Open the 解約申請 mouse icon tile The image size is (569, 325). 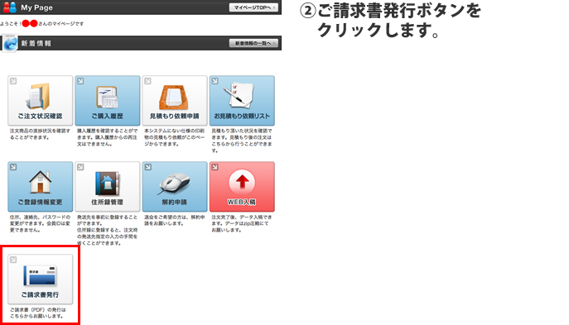[175, 187]
